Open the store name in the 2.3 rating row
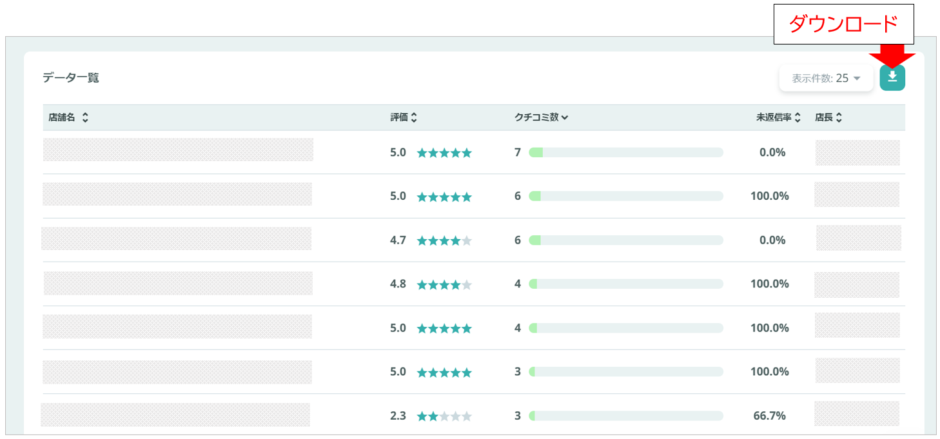940x439 pixels. tap(175, 415)
